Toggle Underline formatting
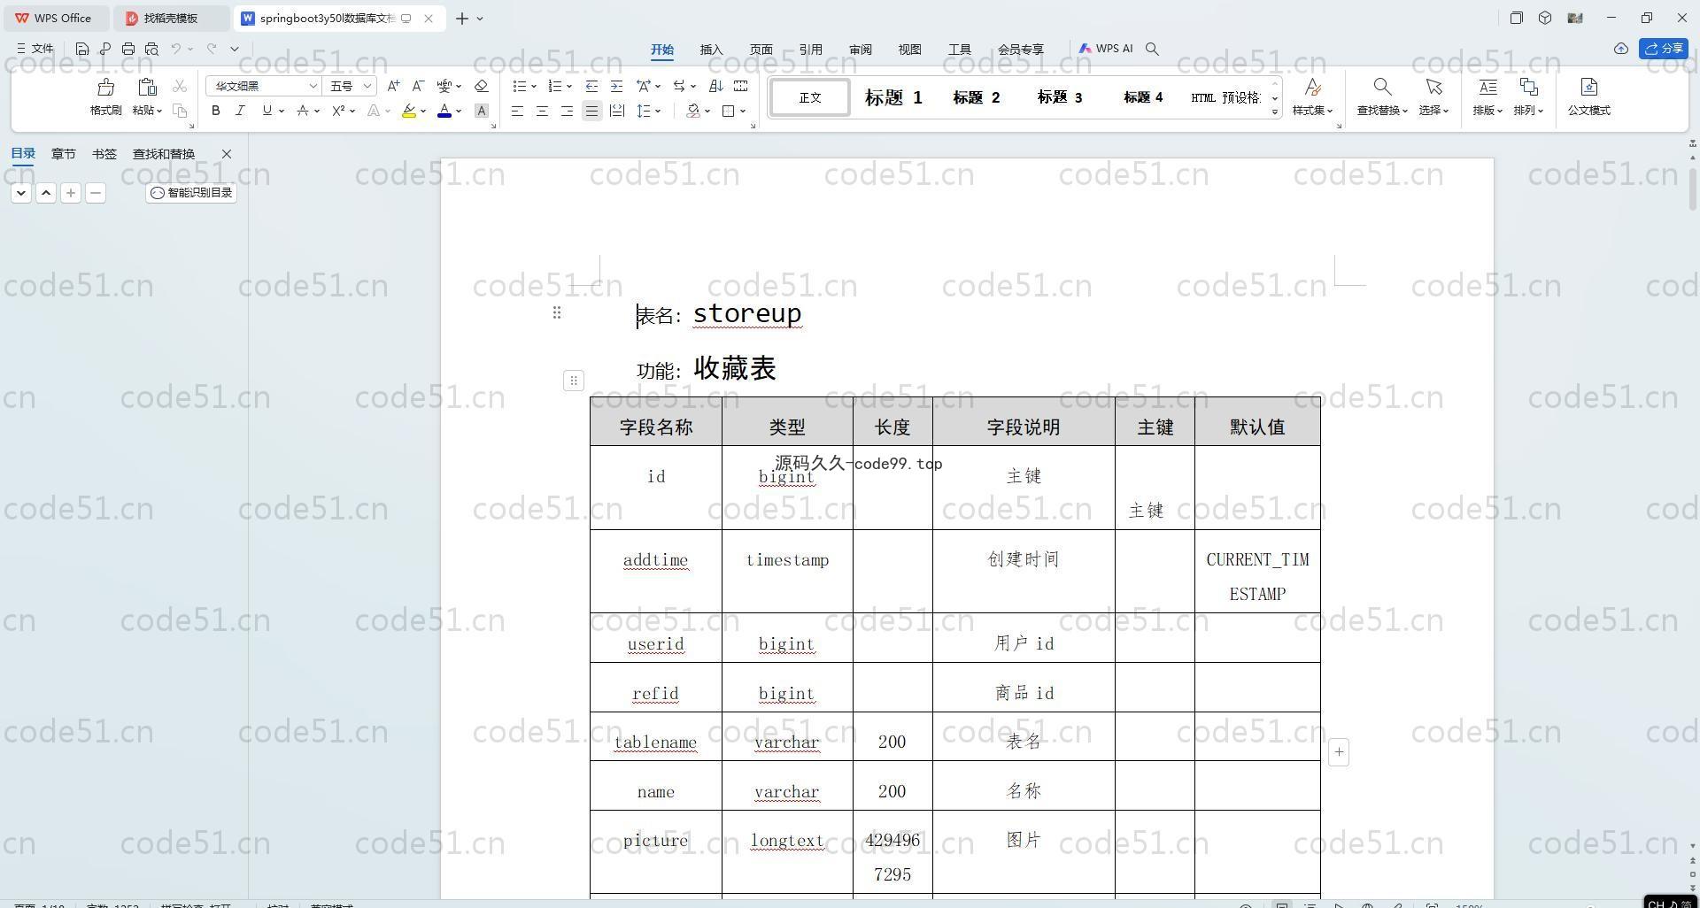The width and height of the screenshot is (1700, 908). point(267,111)
